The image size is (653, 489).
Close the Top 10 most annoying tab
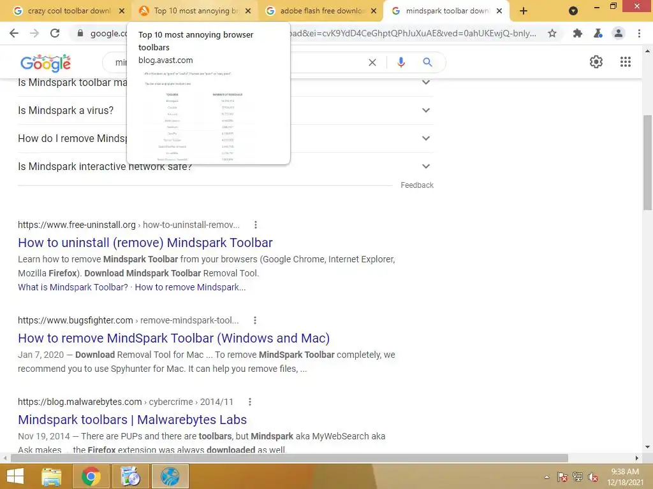[248, 11]
